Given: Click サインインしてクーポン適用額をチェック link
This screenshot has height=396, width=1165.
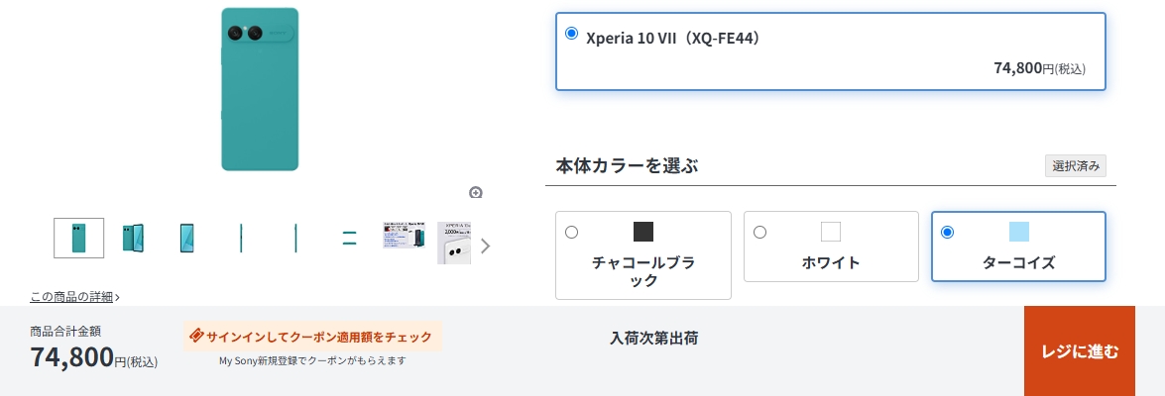Looking at the screenshot, I should pos(318,337).
